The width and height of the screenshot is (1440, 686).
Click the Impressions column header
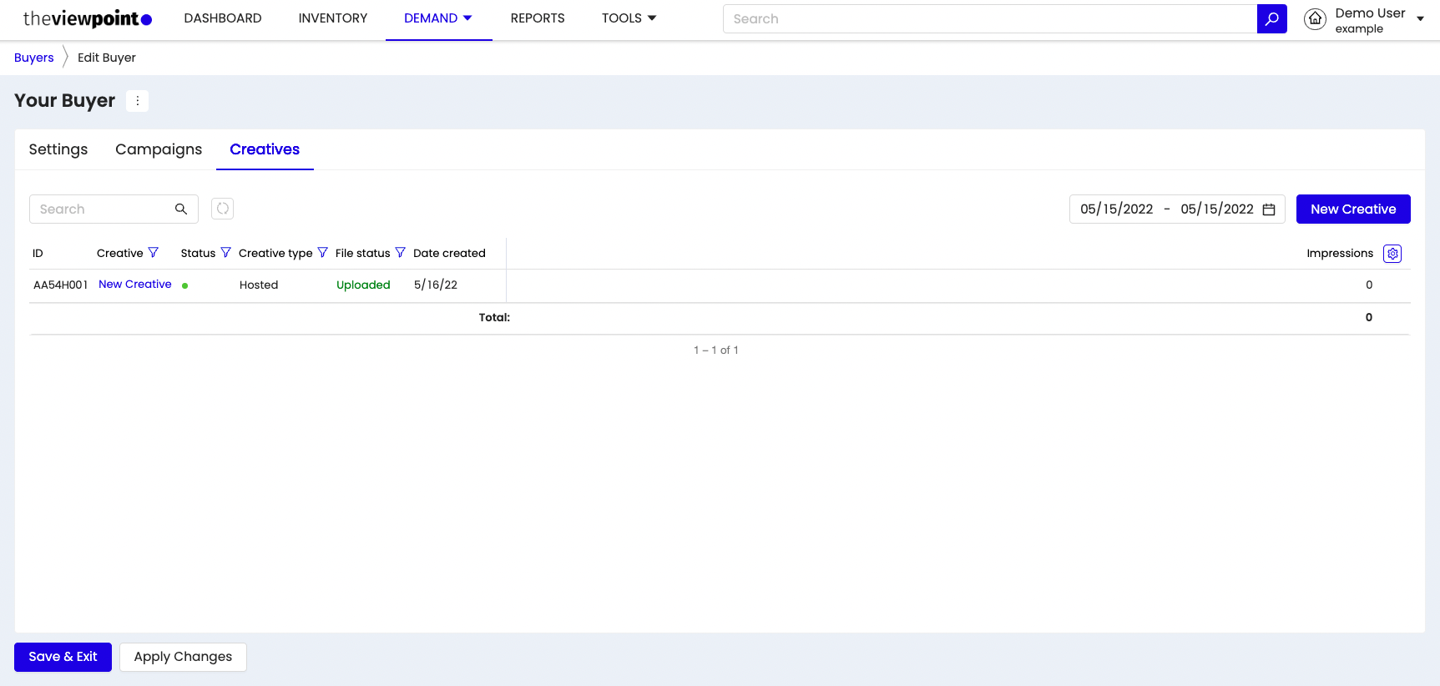pos(1340,254)
